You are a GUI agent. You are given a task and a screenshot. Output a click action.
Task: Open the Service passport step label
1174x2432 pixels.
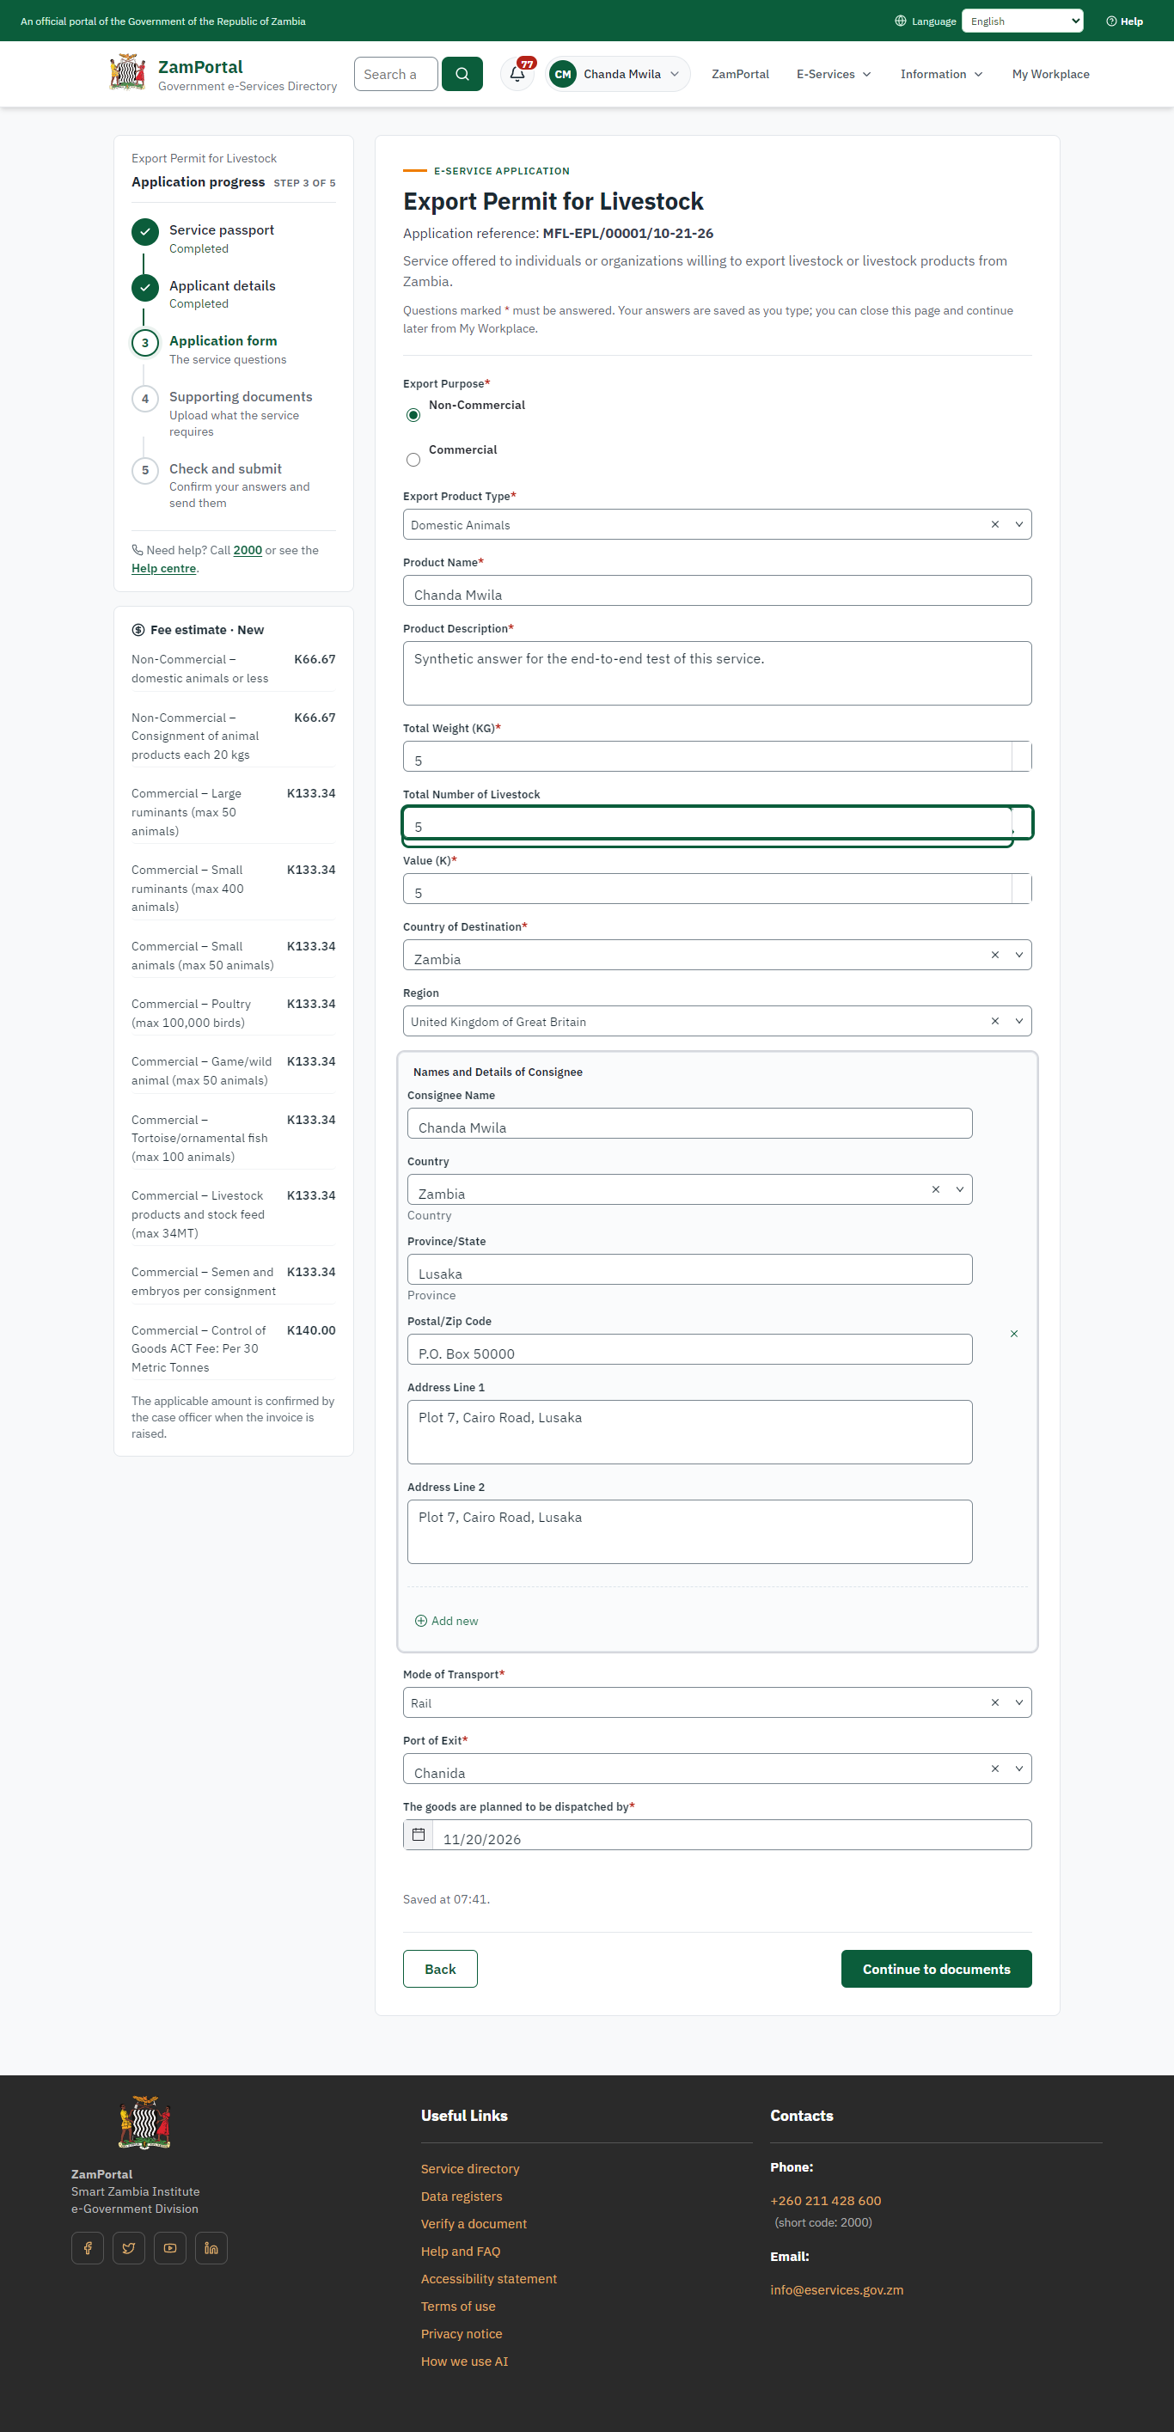point(221,229)
